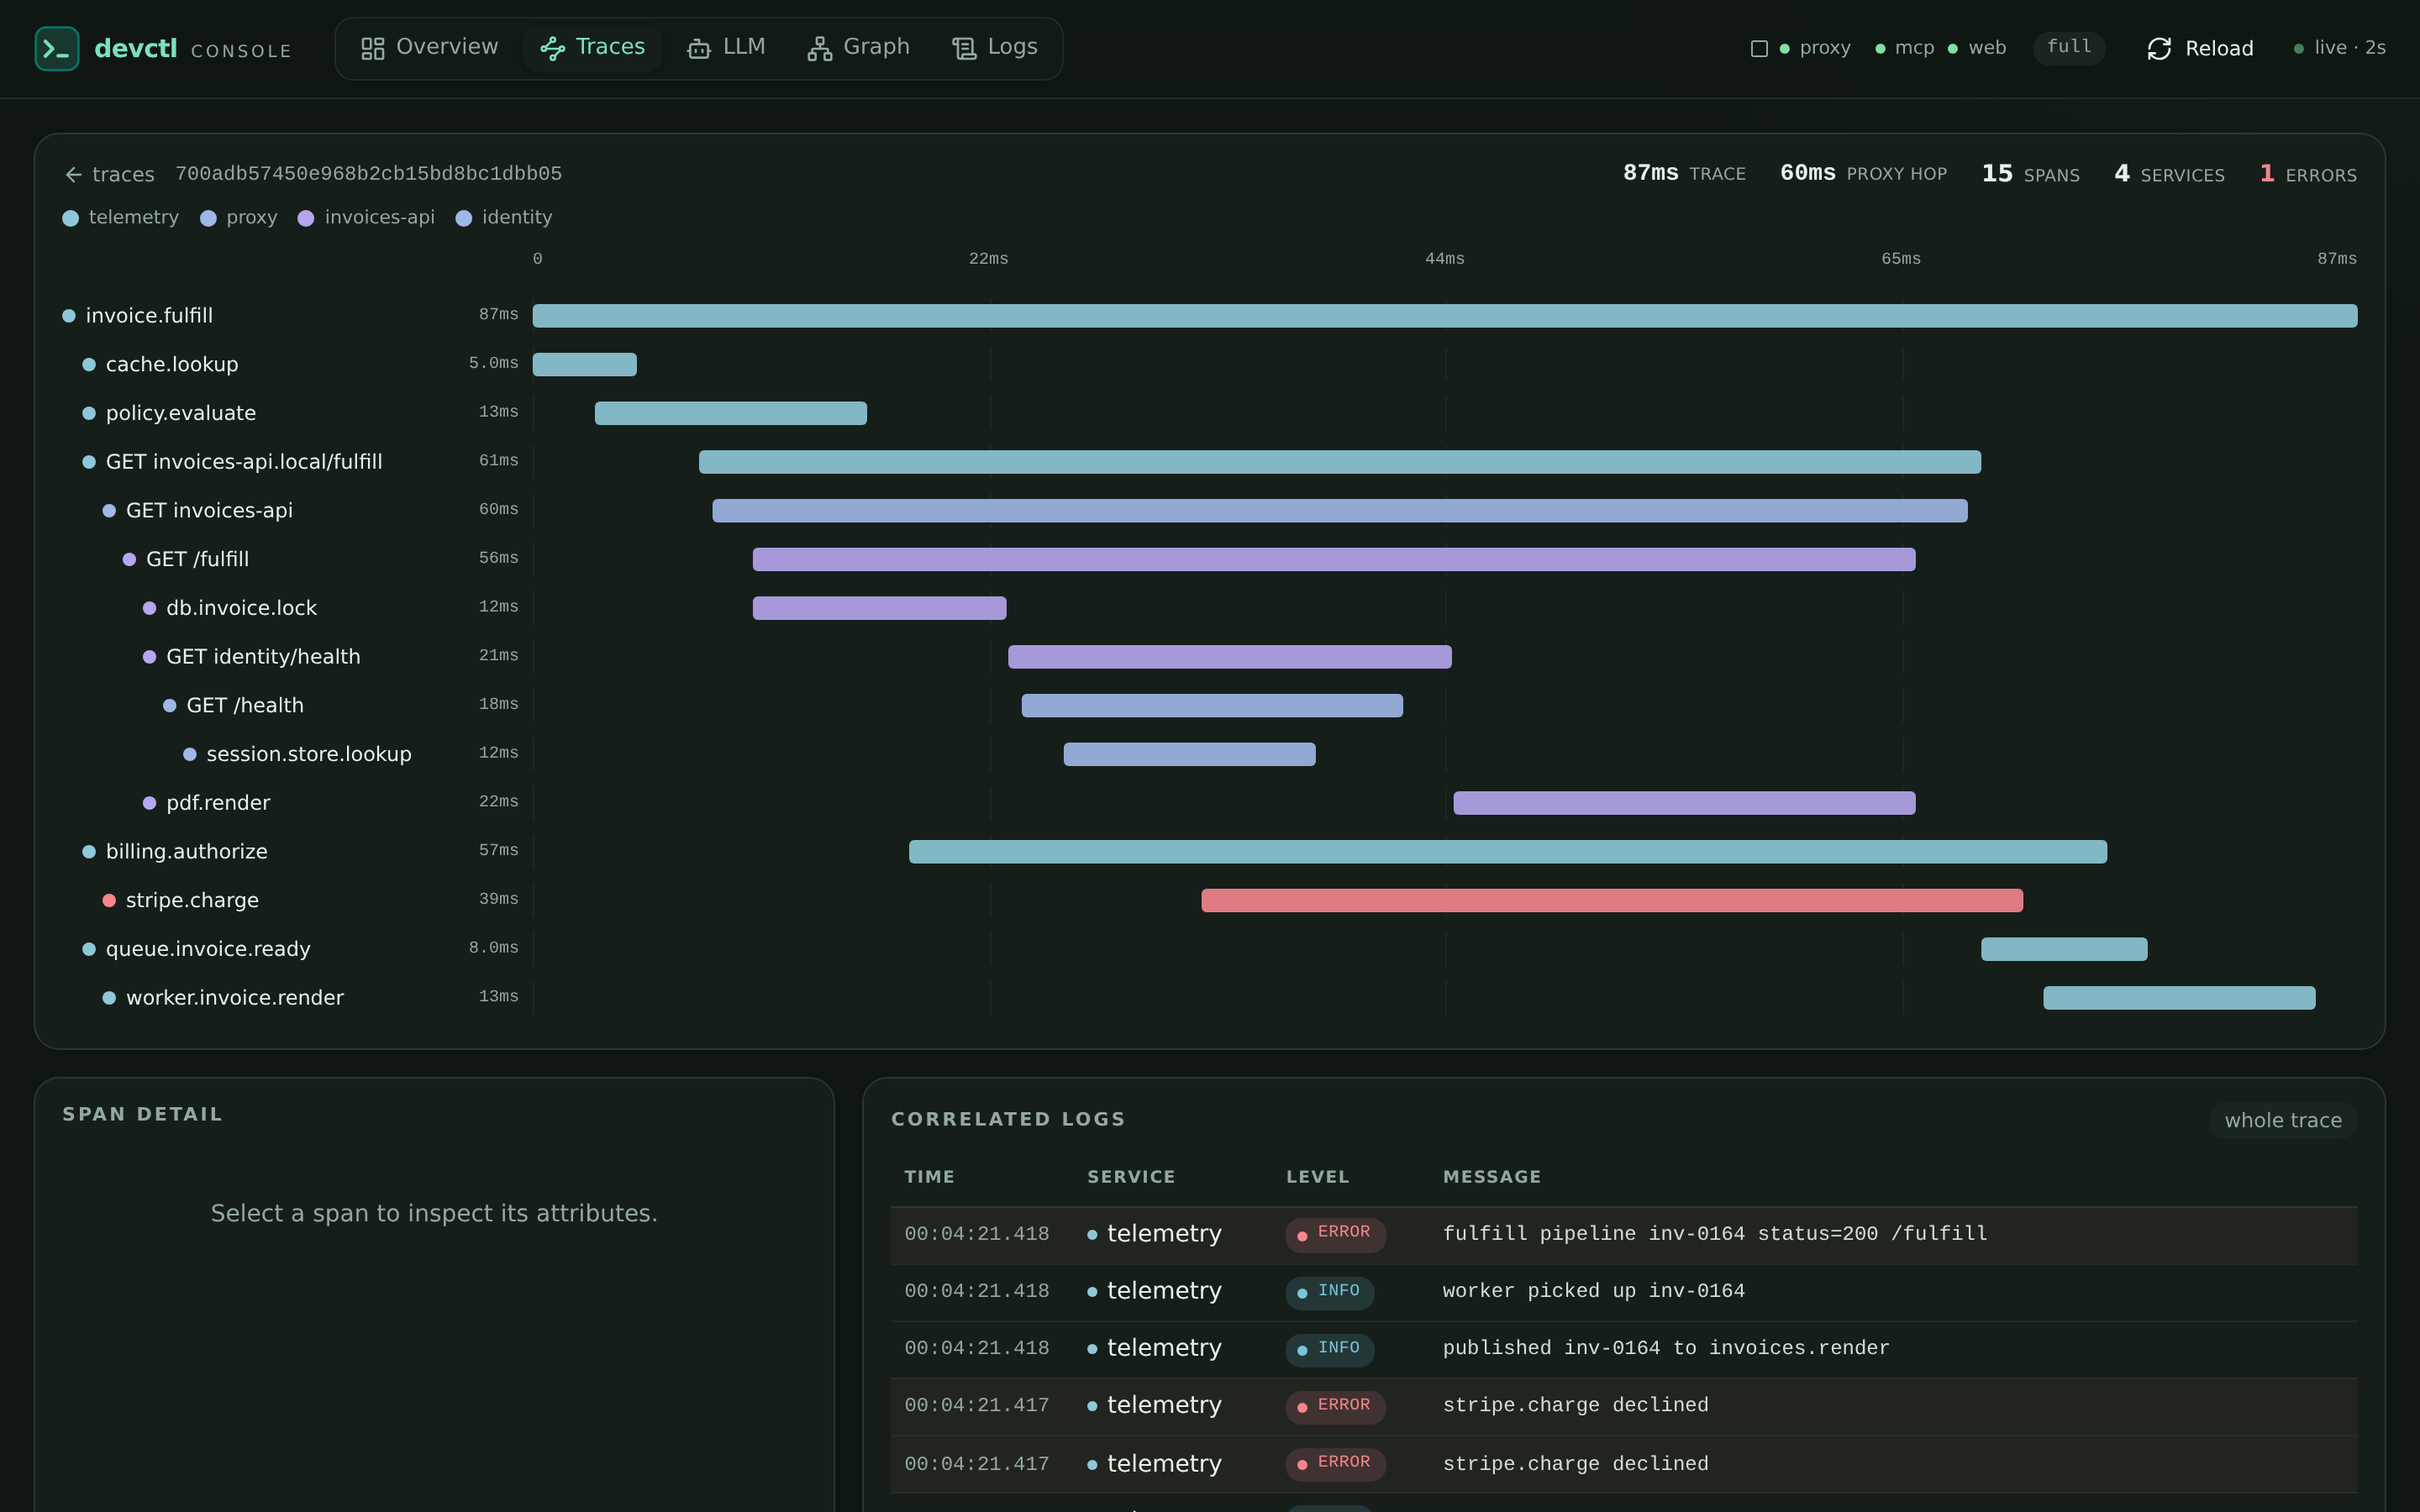Screen dimensions: 2420x1512
Task: Click the invoices-api legend color dot
Action: (x=306, y=218)
